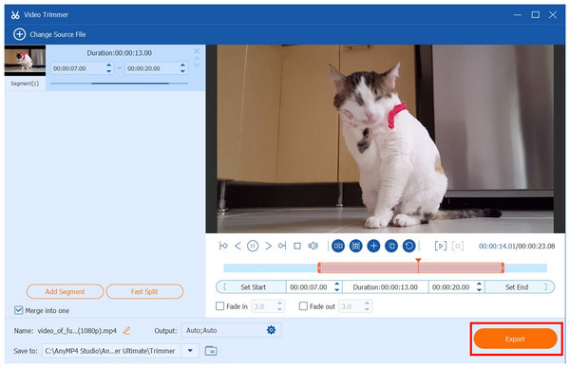Maximize the Video Trimmer window

(535, 14)
